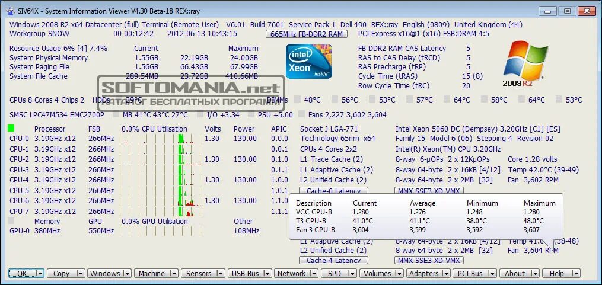The width and height of the screenshot is (602, 285).
Task: Click Fan 3 CPU-B row in tooltip
Action: [x=425, y=230]
